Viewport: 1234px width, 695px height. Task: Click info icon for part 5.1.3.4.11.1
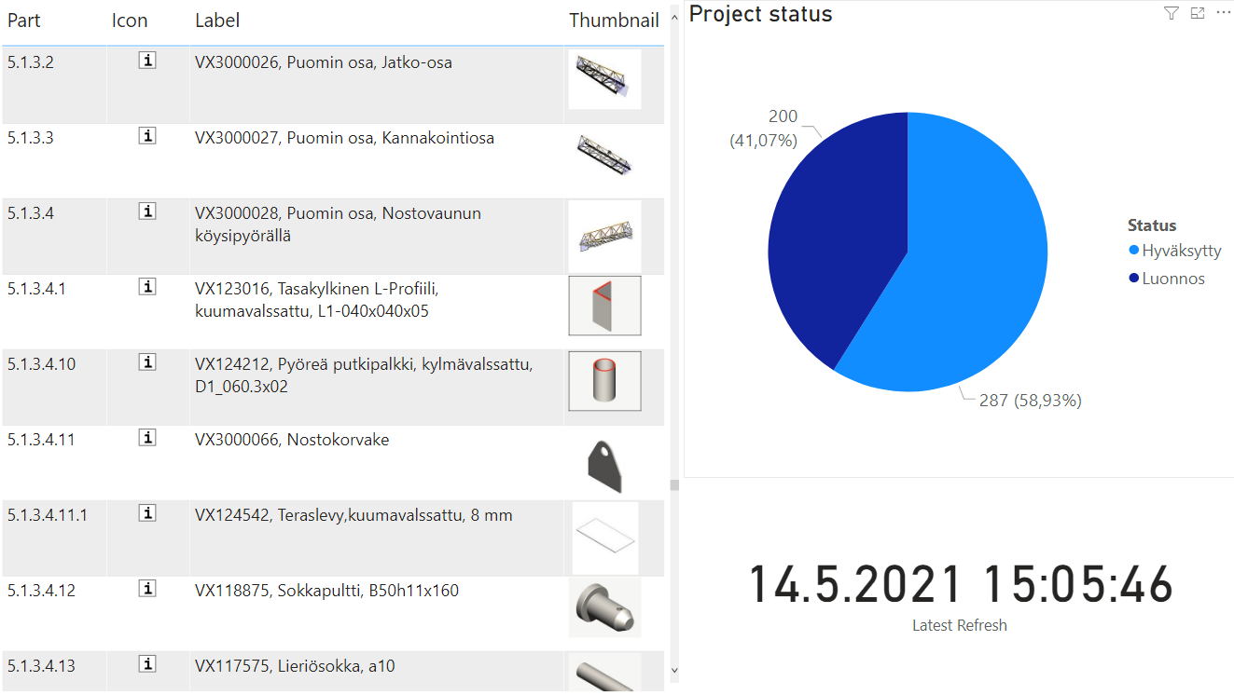146,513
